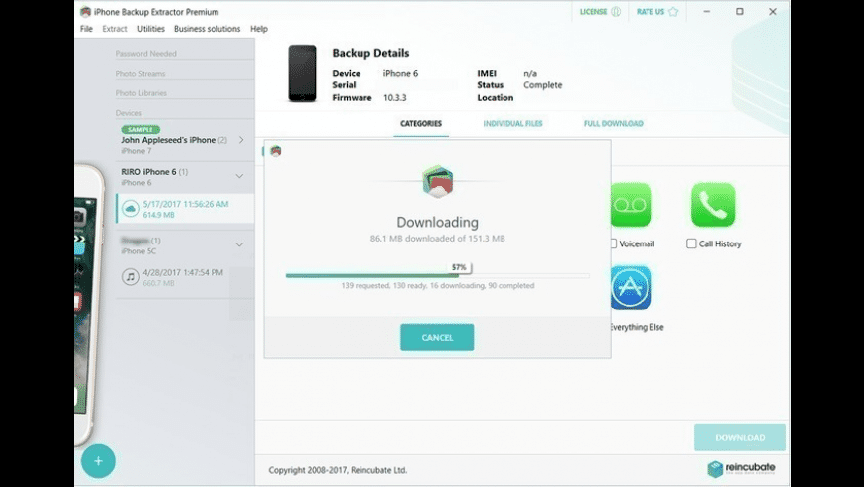This screenshot has width=864, height=487.
Task: Select the 5/17/2017 11:56:26 AM backup
Action: [186, 209]
